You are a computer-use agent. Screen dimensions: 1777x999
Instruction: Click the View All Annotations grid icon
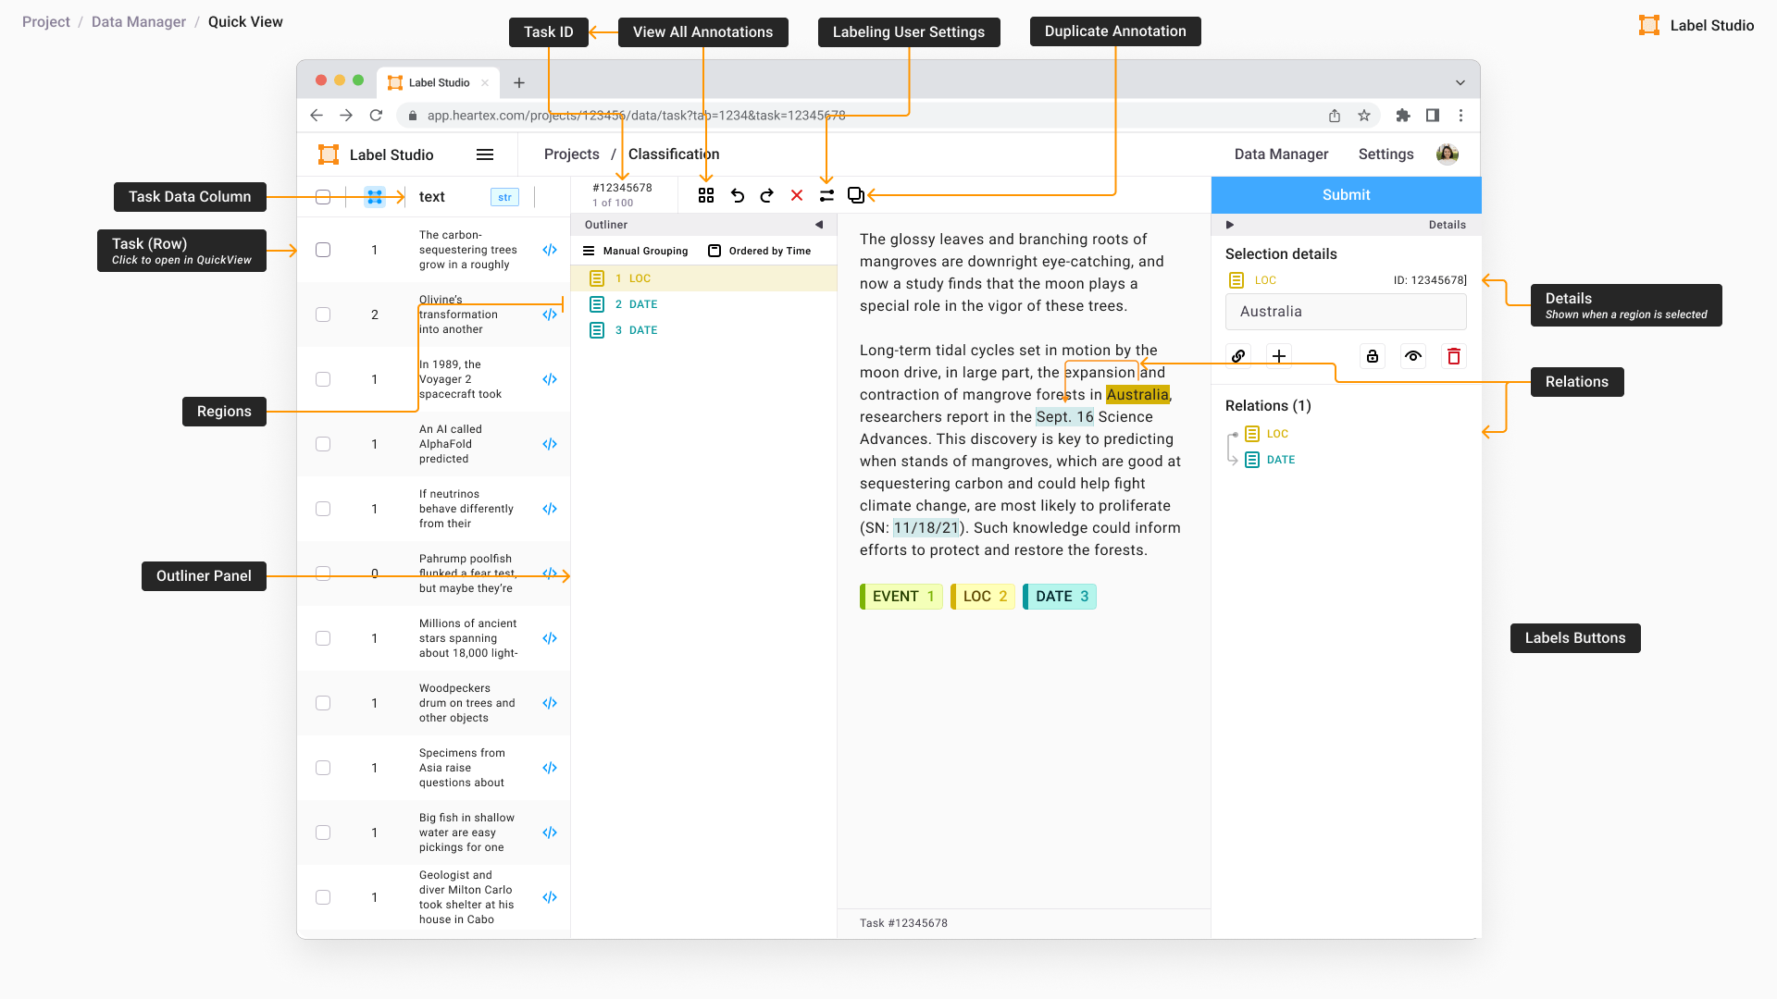point(706,195)
